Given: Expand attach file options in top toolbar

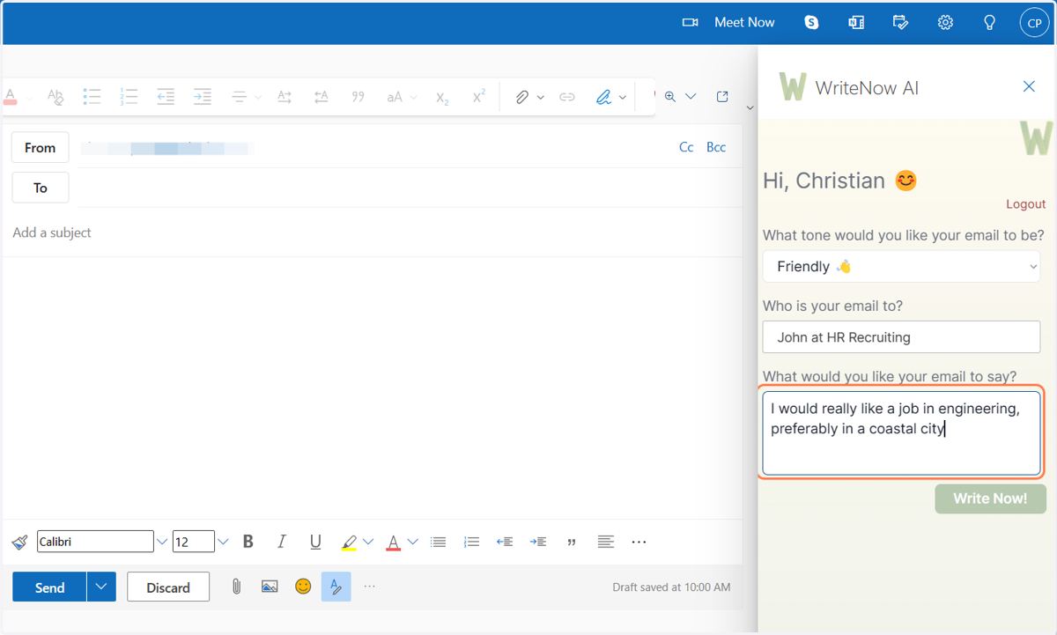Looking at the screenshot, I should point(541,97).
